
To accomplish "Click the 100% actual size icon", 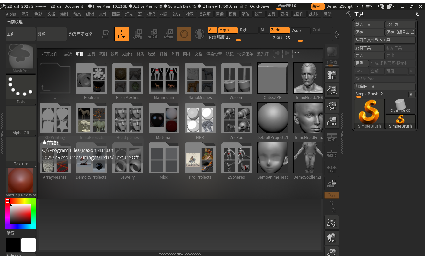I will point(332,106).
